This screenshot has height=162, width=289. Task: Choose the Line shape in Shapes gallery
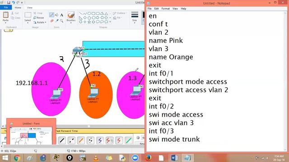tap(81, 13)
